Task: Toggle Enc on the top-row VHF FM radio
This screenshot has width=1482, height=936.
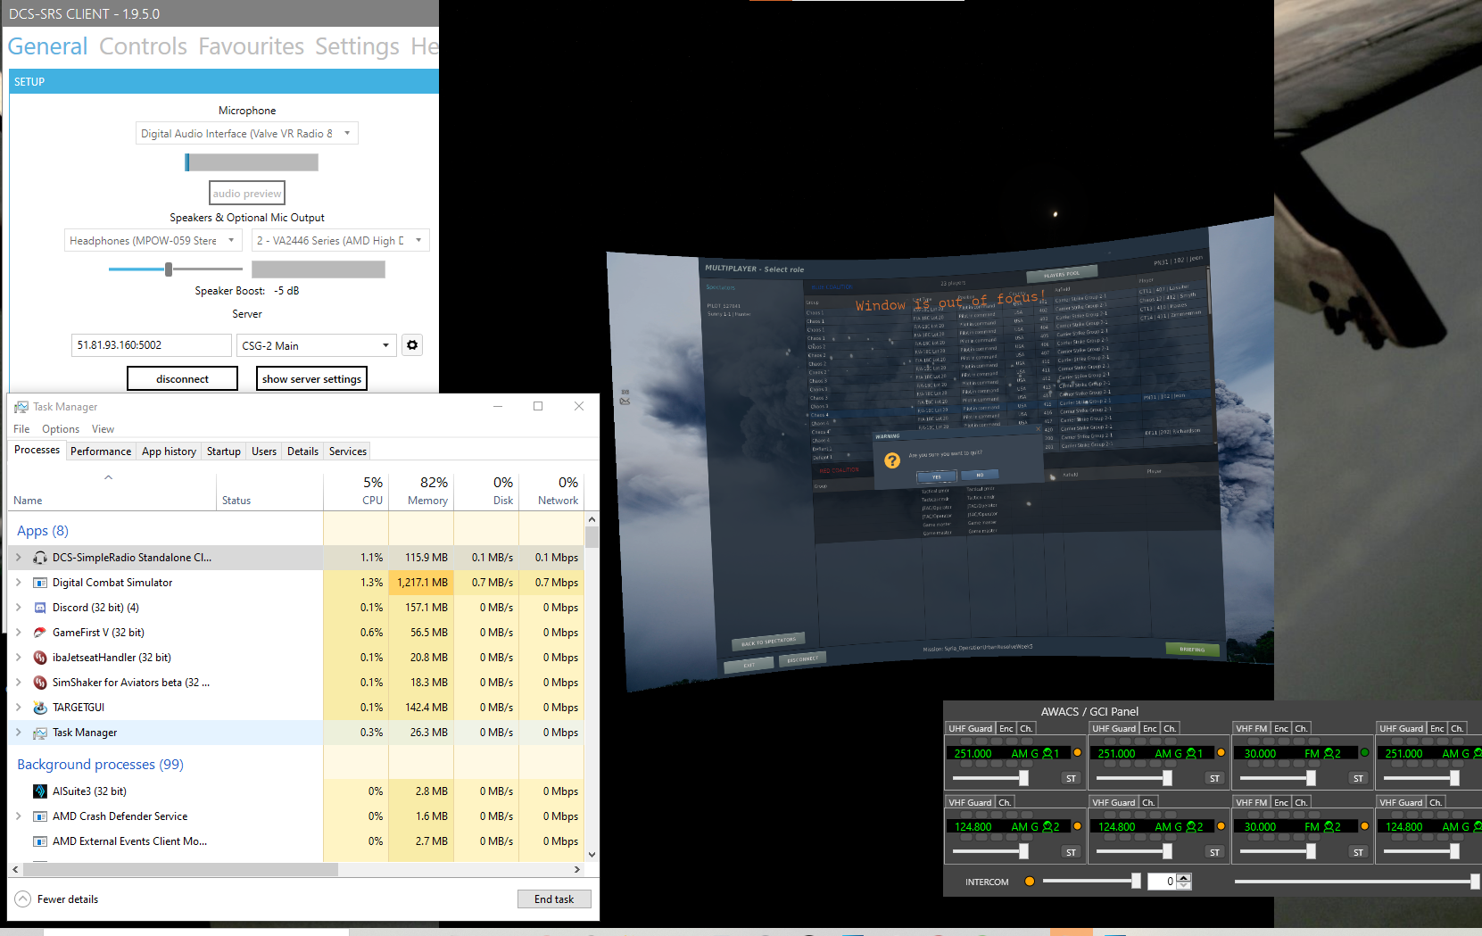Action: click(x=1281, y=729)
